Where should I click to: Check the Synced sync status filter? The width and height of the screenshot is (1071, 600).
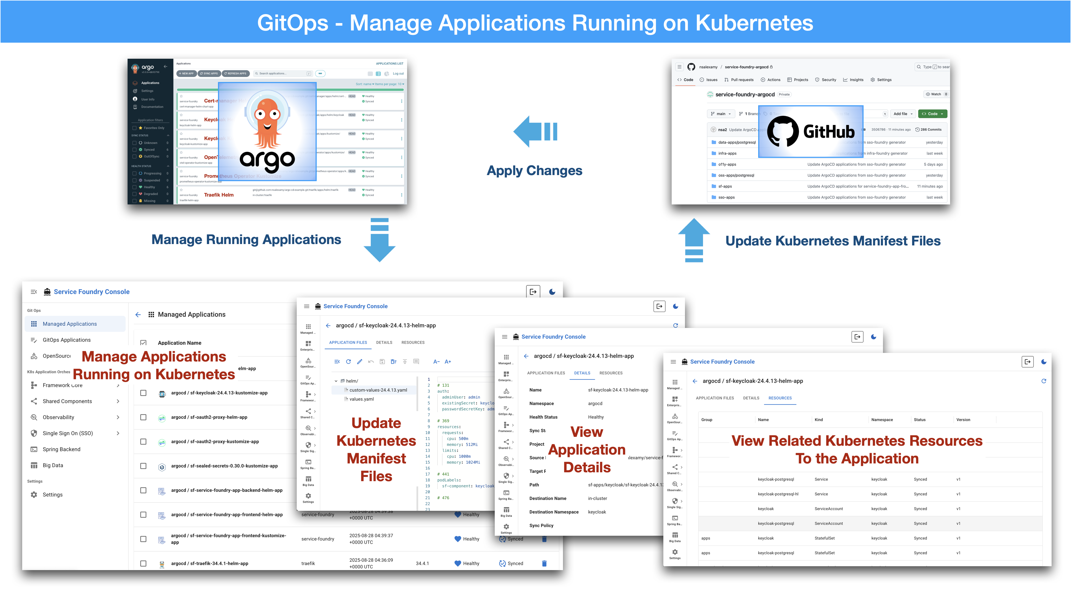(134, 150)
